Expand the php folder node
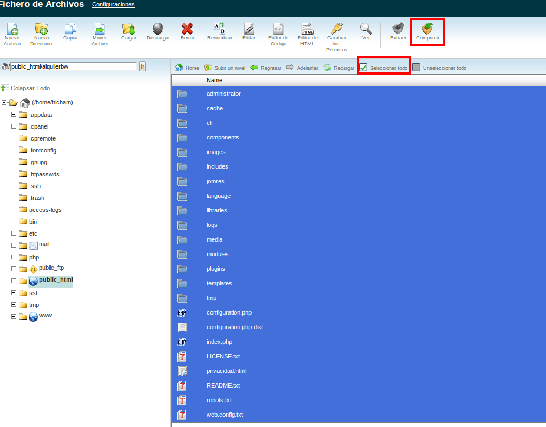546x427 pixels. pyautogui.click(x=14, y=257)
